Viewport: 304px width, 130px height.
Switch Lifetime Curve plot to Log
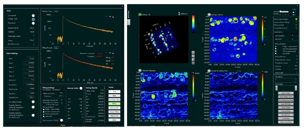(x=56, y=11)
